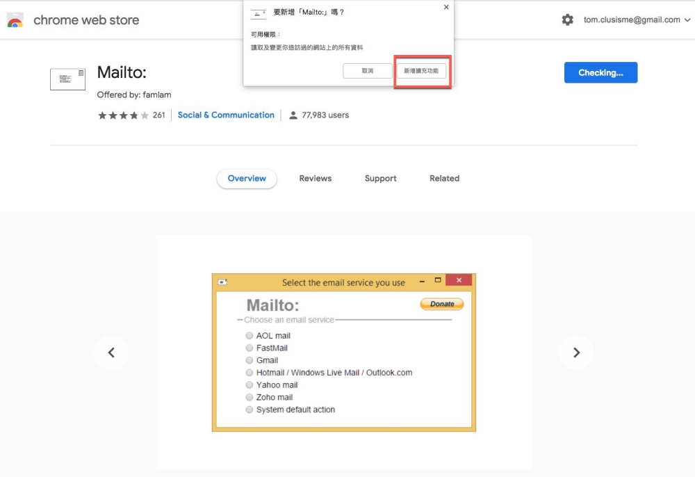
Task: Close the add-extension dialog with the X
Action: click(x=446, y=7)
